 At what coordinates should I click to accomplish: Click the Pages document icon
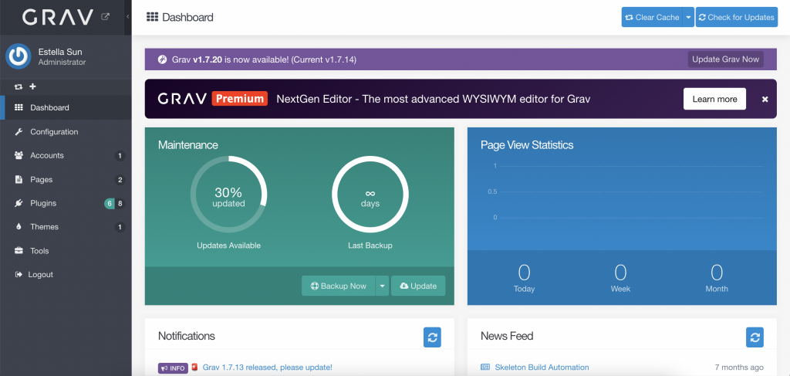point(19,179)
